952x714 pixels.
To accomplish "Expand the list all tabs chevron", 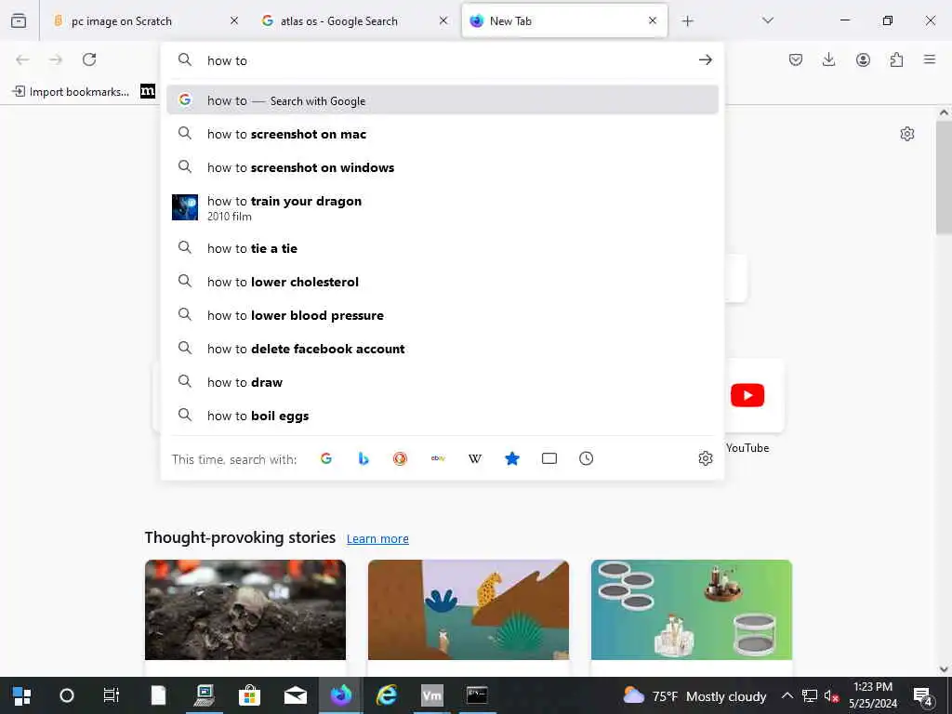I will click(x=767, y=20).
